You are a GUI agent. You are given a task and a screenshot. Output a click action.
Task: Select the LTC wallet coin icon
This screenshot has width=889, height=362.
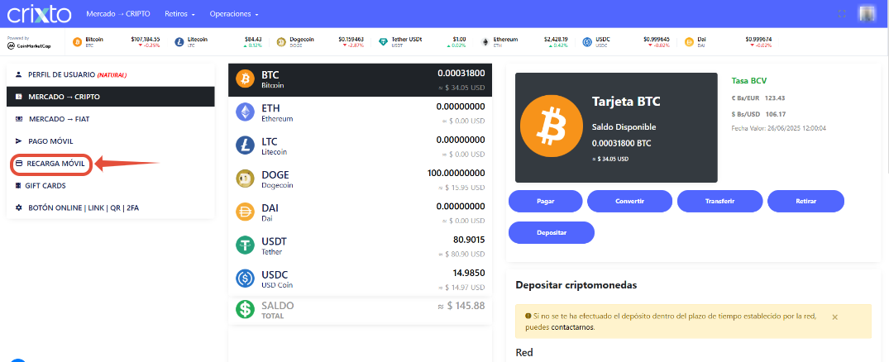(x=246, y=145)
